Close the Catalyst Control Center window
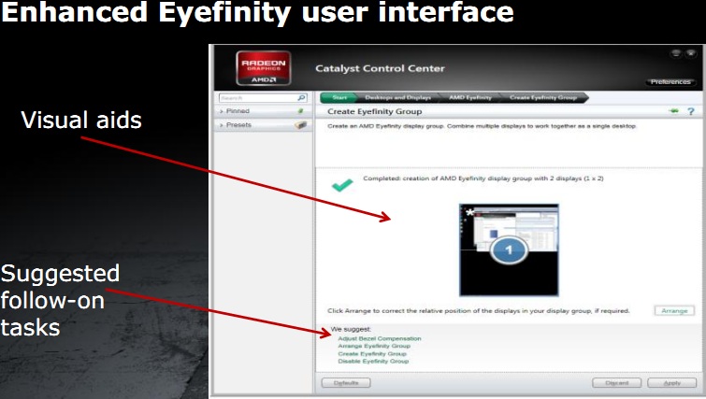 690,54
